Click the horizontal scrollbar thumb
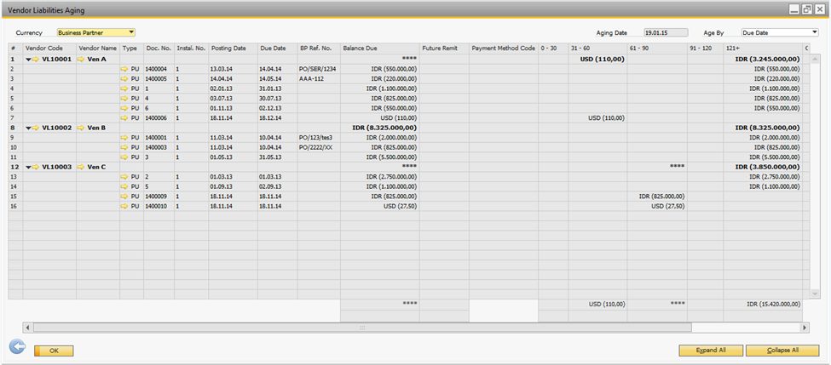Image resolution: width=831 pixels, height=365 pixels. (x=362, y=328)
